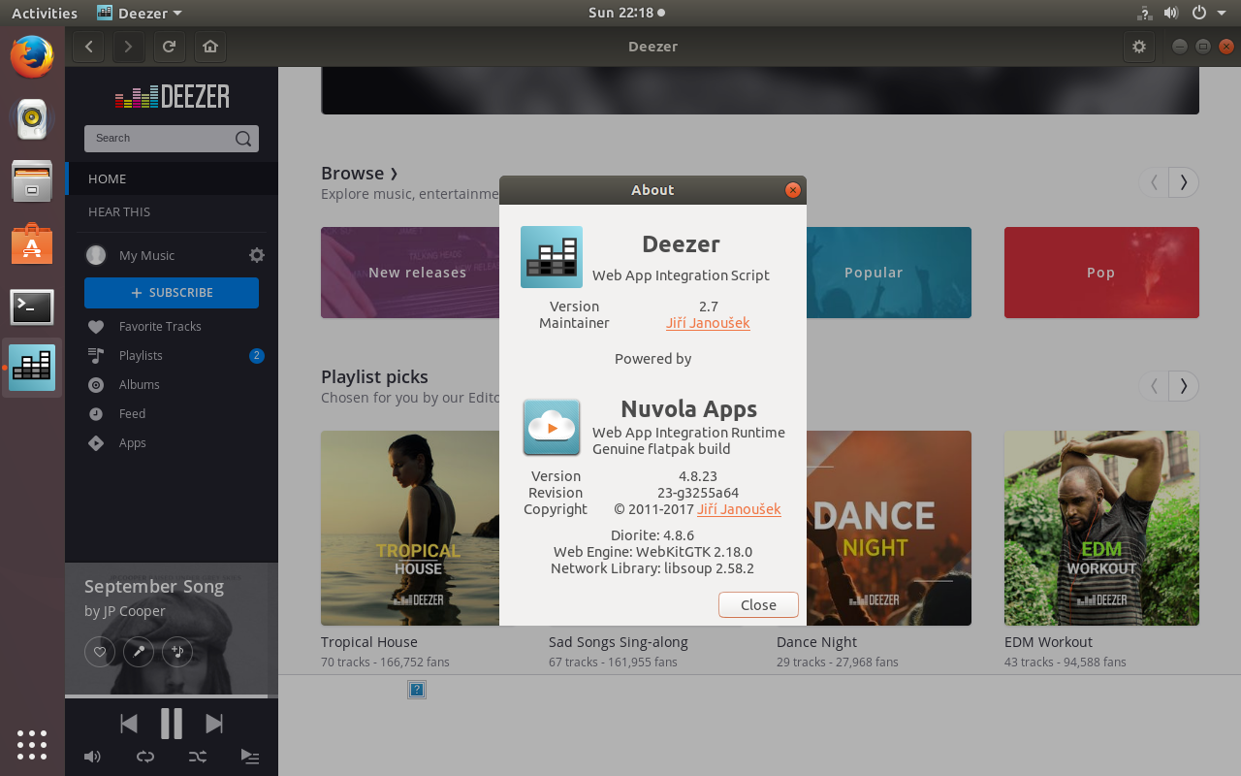Open artist JP Cooper
1241x776 pixels.
point(134,611)
